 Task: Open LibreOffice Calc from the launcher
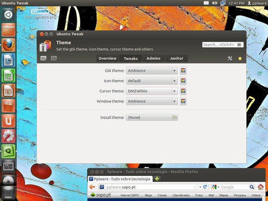coord(8,75)
